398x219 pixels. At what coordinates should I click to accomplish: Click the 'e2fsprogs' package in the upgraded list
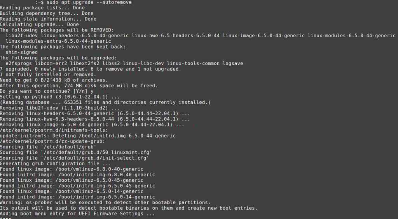tap(19, 64)
